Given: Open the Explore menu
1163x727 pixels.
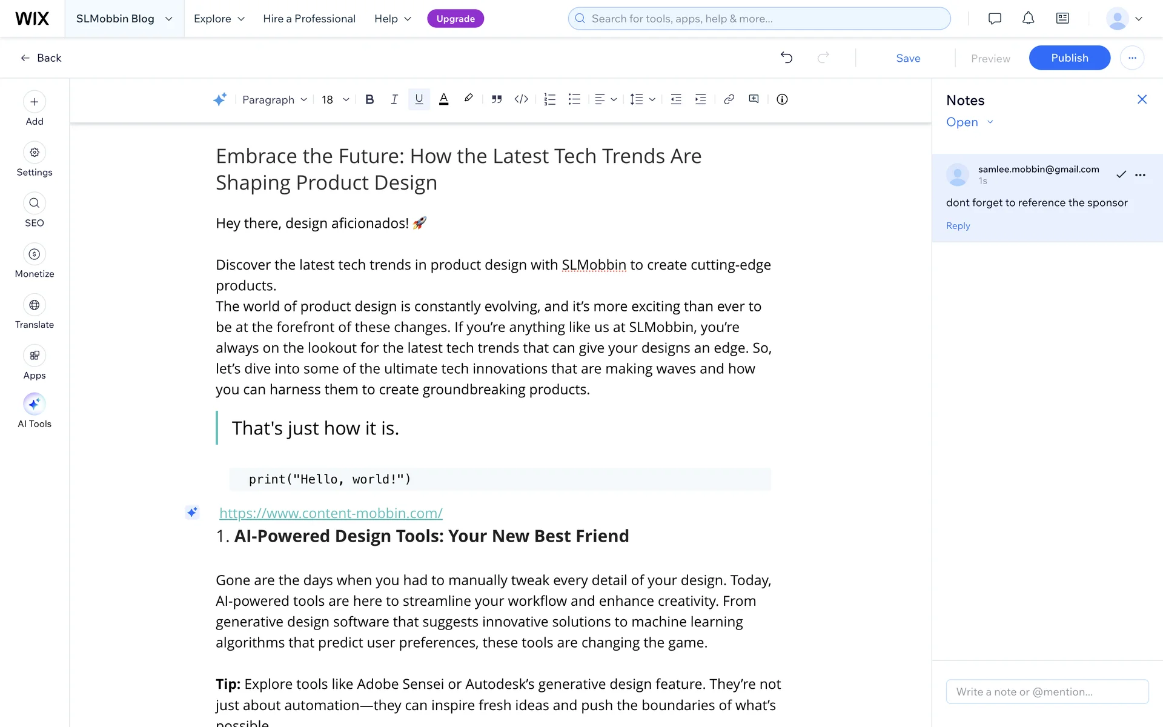Looking at the screenshot, I should (x=219, y=19).
